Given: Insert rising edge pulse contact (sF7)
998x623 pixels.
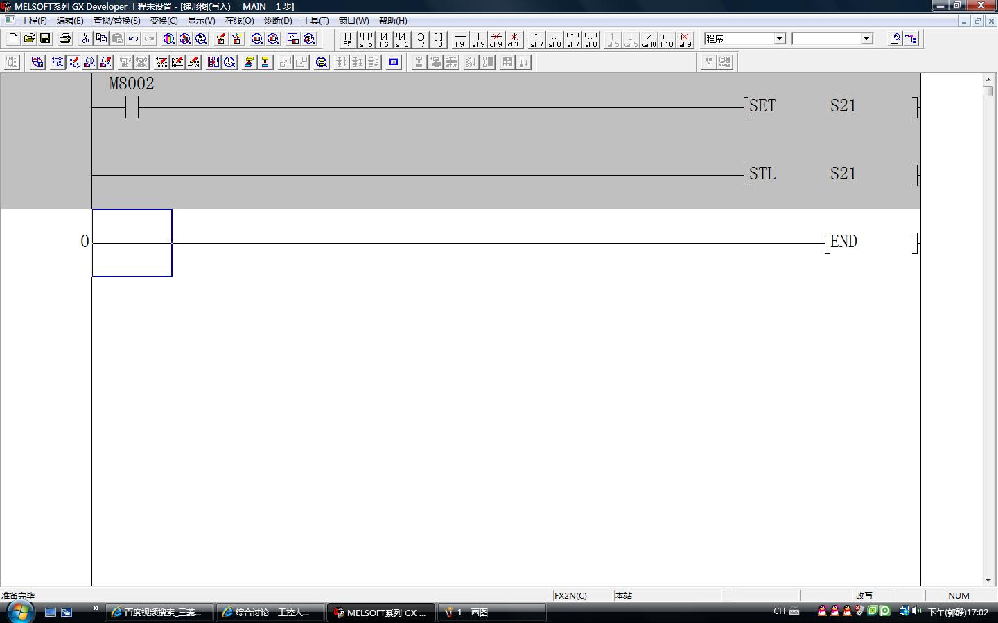Looking at the screenshot, I should point(536,39).
